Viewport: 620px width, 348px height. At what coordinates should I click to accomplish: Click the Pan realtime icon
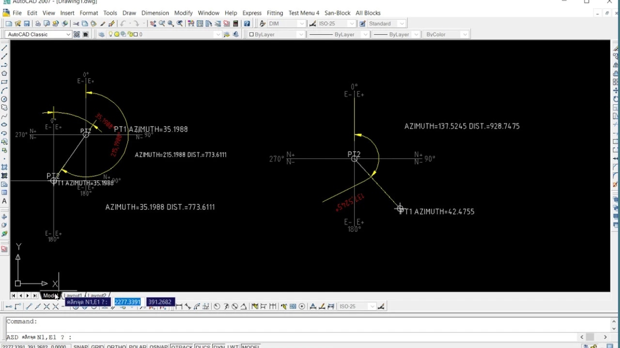click(153, 24)
